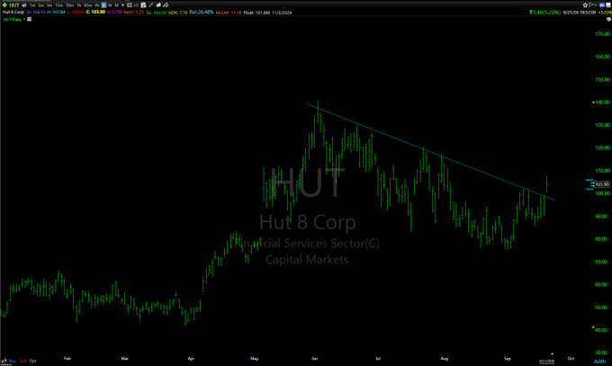Click the Hut 8 Corp name in info bar
Screen dimensions: 612x366
(x=13, y=12)
